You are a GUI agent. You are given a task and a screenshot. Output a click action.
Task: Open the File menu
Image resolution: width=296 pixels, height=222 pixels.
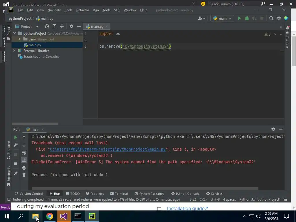click(21, 10)
